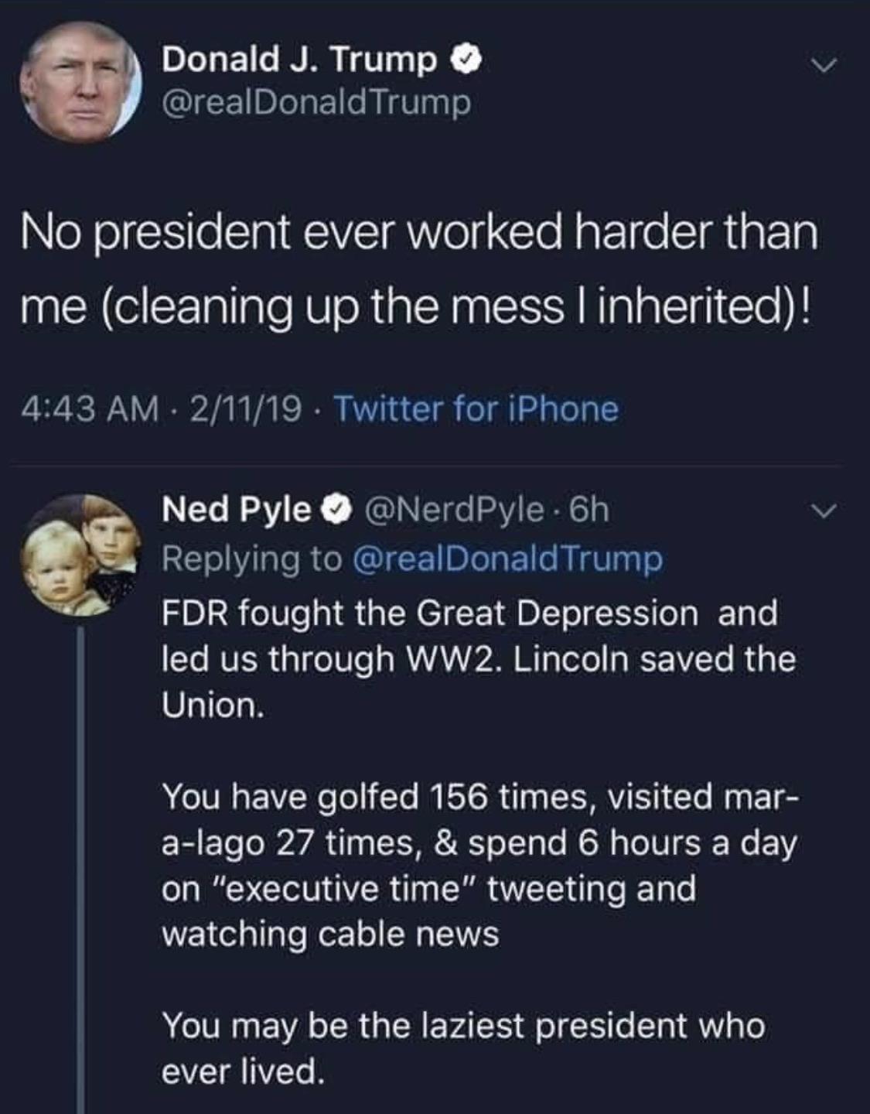Click the Ned Pyle display name
870x1114 pixels.
[236, 510]
